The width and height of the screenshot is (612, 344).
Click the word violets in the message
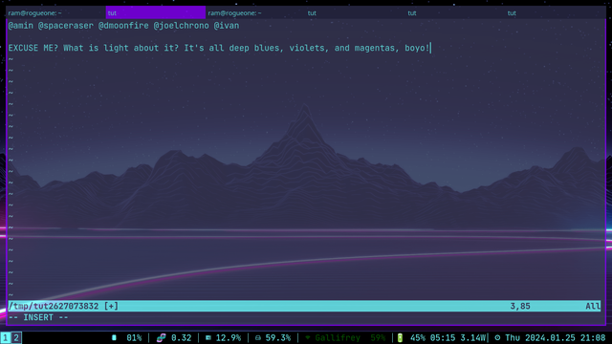coord(307,48)
